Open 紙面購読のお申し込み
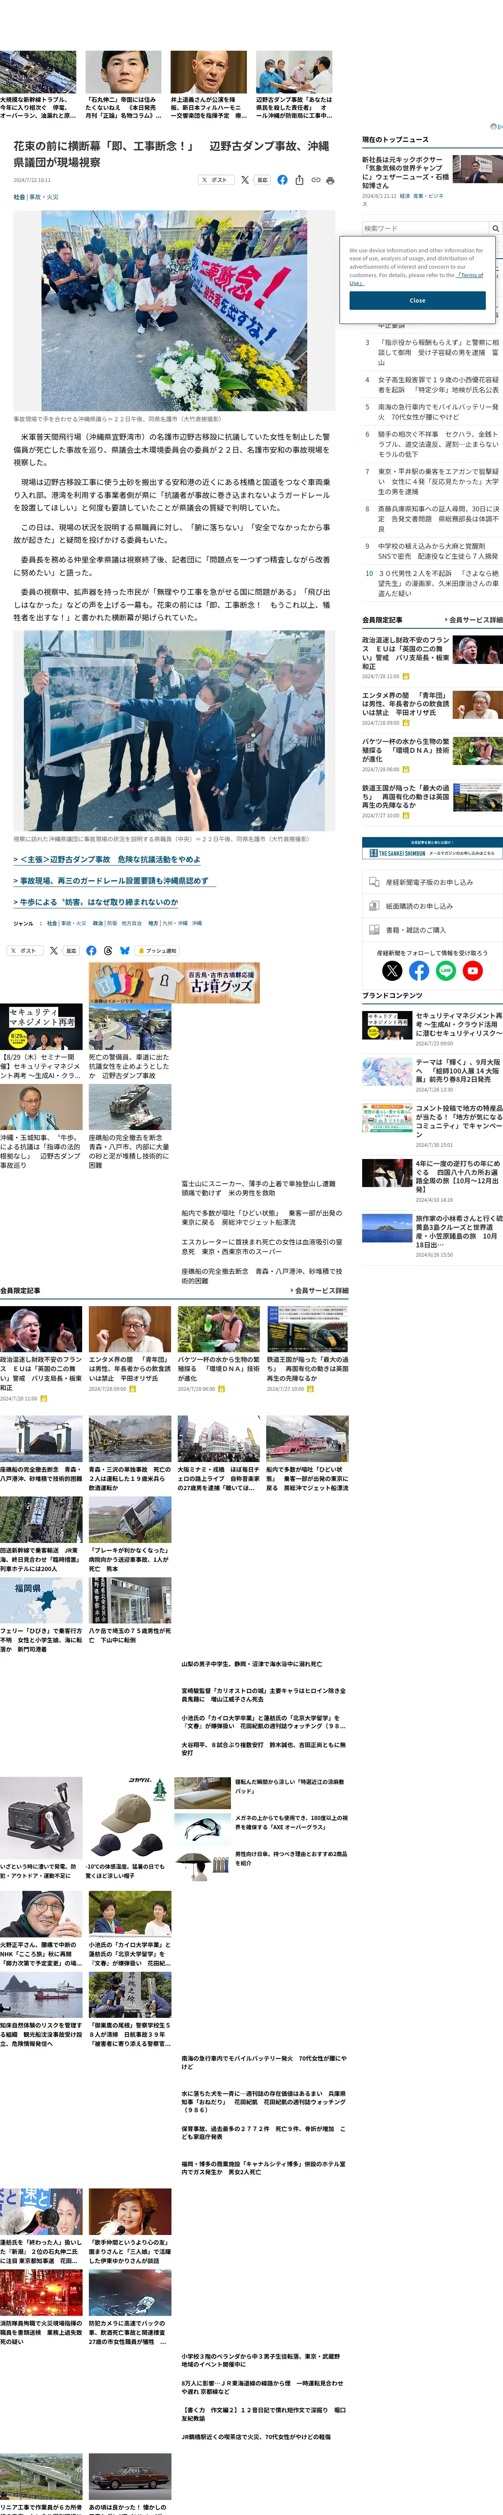The height and width of the screenshot is (2515, 503). 433,906
